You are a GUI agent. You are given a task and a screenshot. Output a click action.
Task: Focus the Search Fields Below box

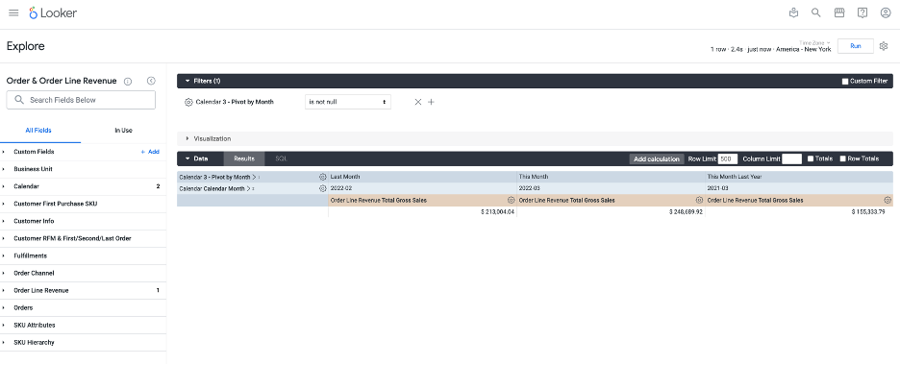click(81, 100)
